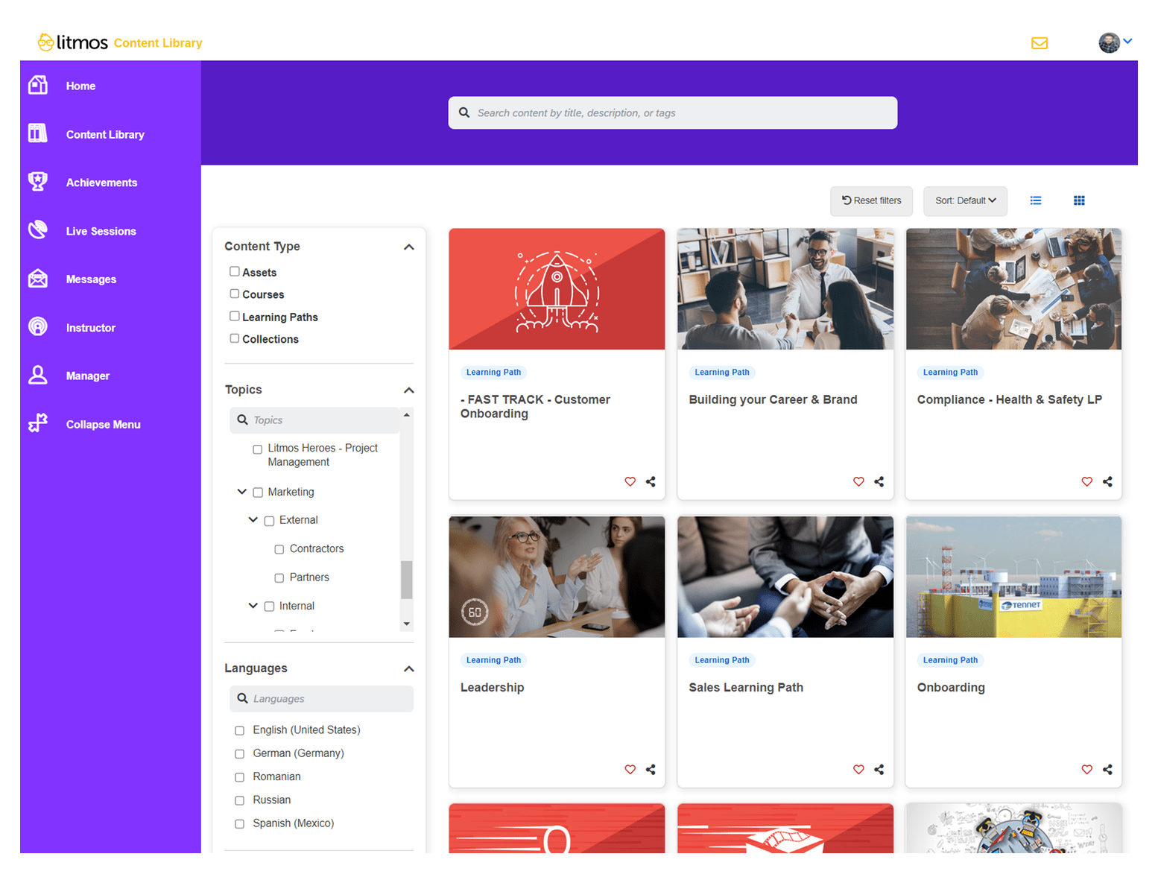Screen dimensions: 1158x880
Task: Click Topics scrollbar down arrow
Action: point(407,624)
